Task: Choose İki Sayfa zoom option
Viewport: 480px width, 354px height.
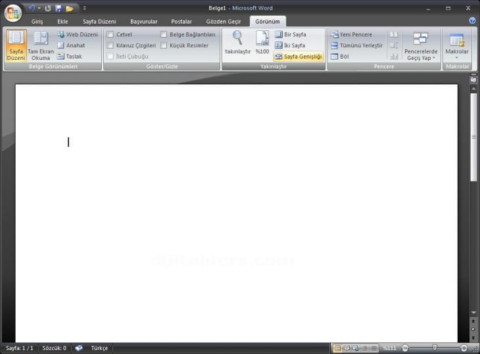Action: (290, 45)
